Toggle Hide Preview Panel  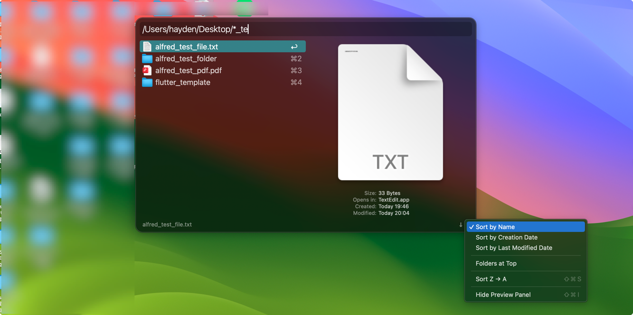(x=503, y=295)
